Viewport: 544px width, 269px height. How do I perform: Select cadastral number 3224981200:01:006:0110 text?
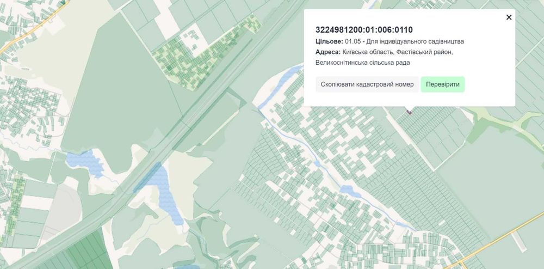(x=364, y=30)
